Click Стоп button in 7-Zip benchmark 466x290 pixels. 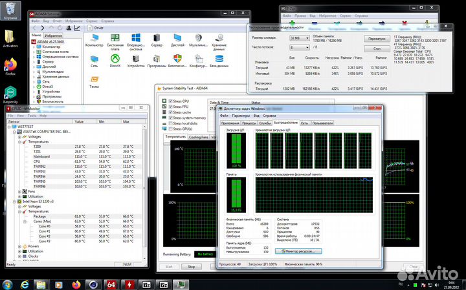point(377,48)
